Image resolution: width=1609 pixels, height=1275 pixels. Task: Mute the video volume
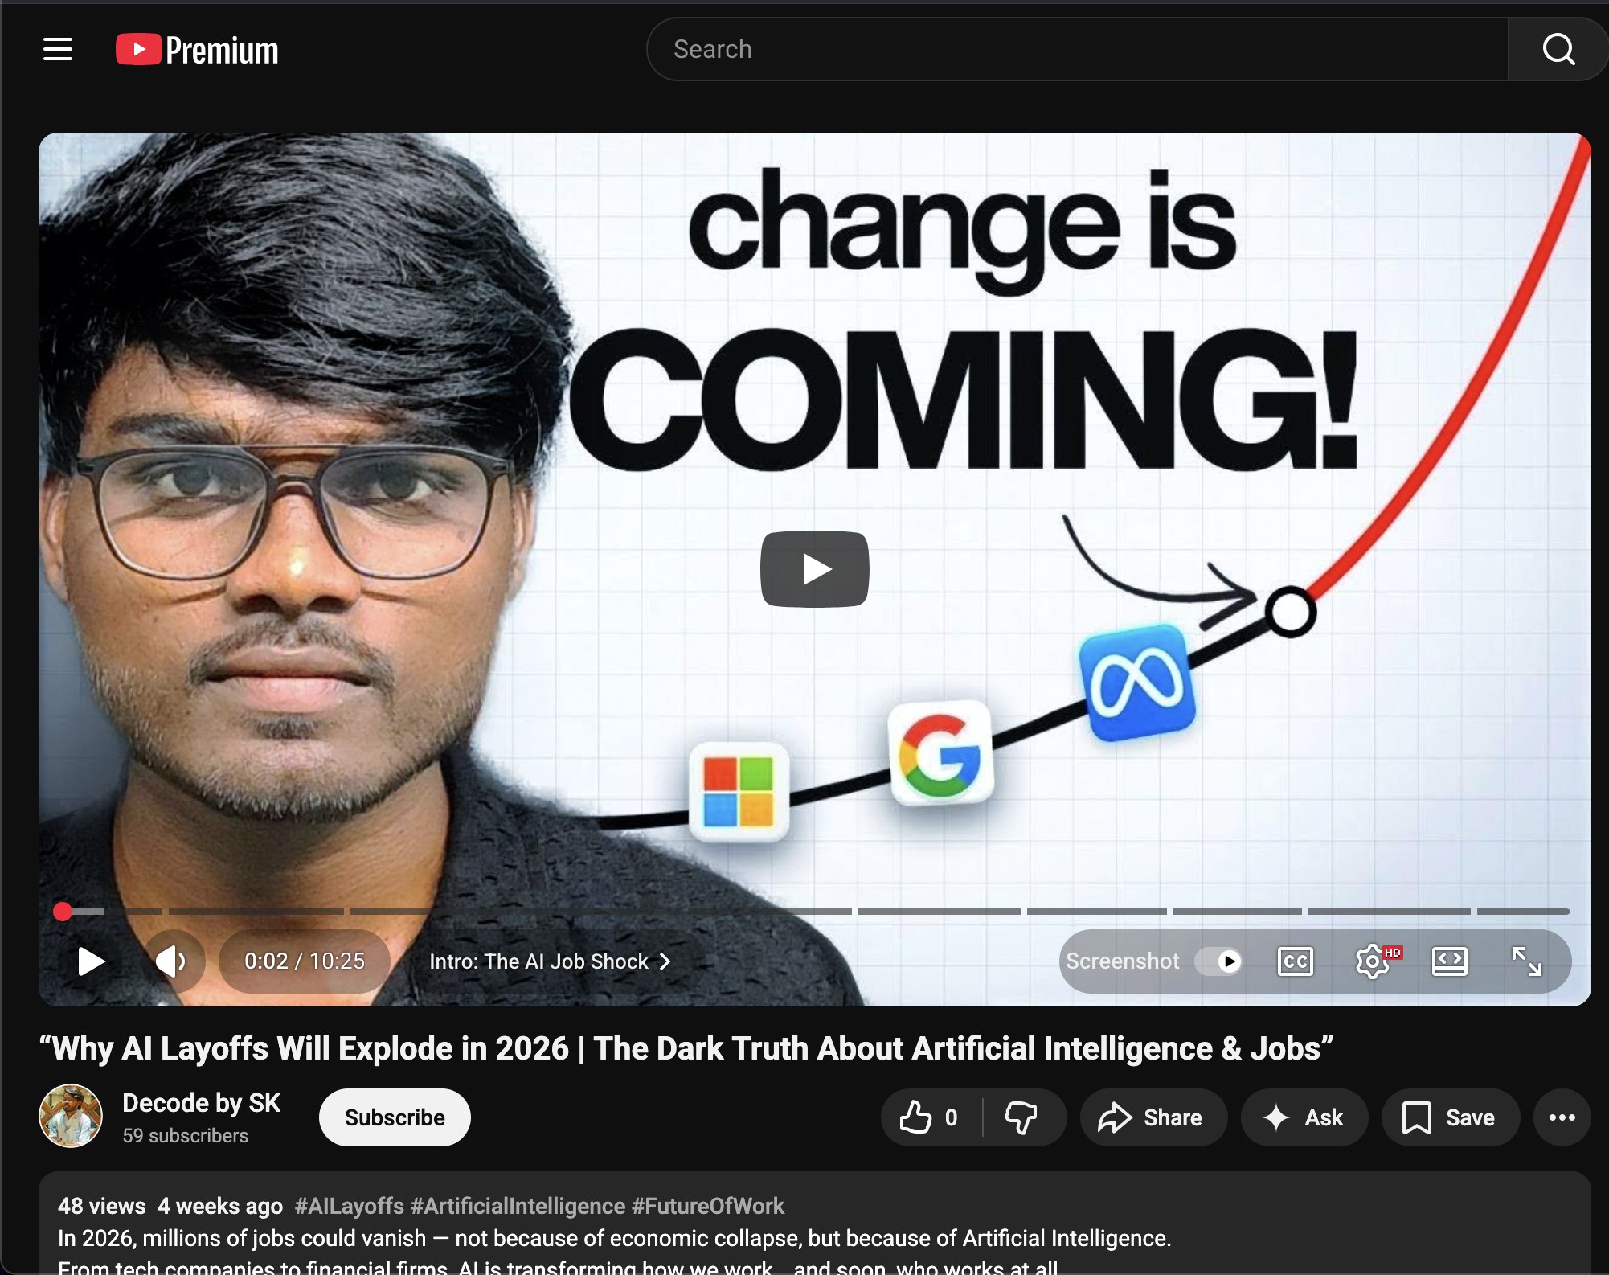[171, 961]
